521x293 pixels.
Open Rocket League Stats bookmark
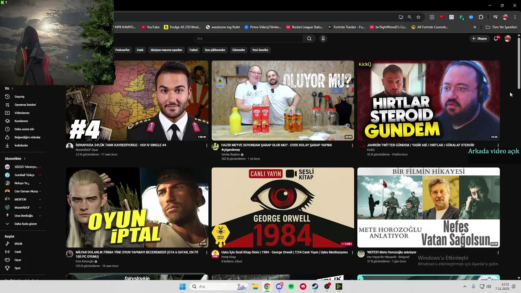[304, 27]
